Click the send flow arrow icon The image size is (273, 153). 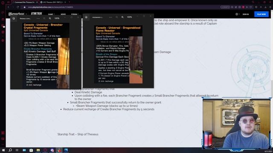(247, 7)
